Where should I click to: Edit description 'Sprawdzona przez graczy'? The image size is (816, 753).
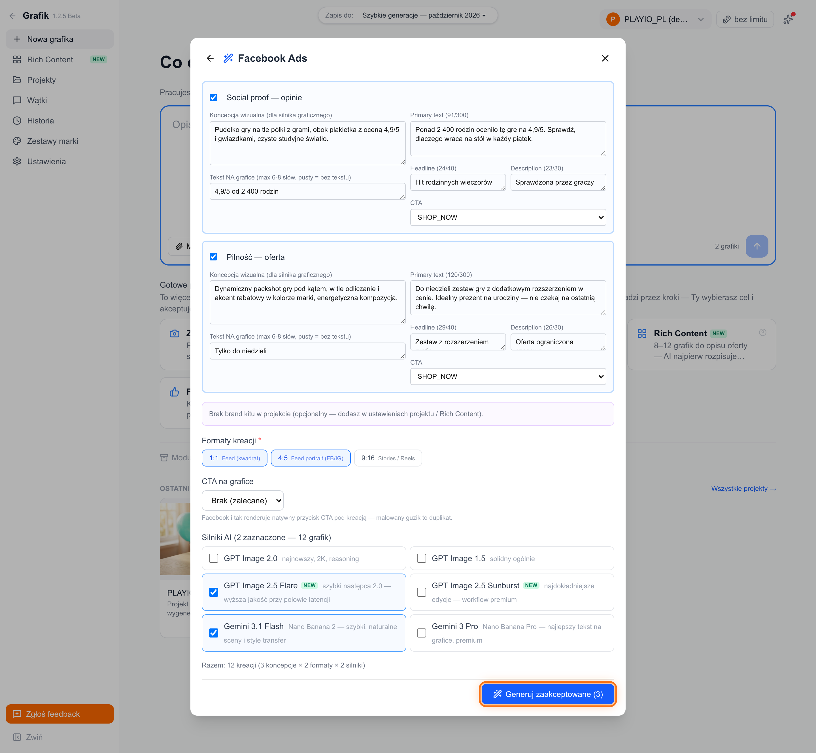[558, 182]
